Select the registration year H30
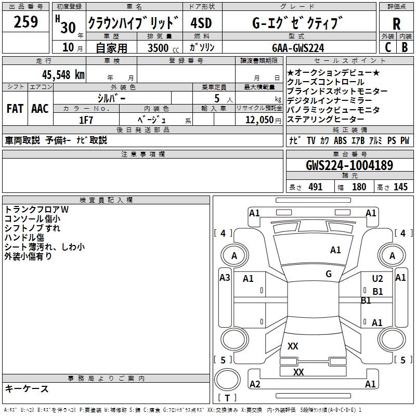 click(x=66, y=24)
